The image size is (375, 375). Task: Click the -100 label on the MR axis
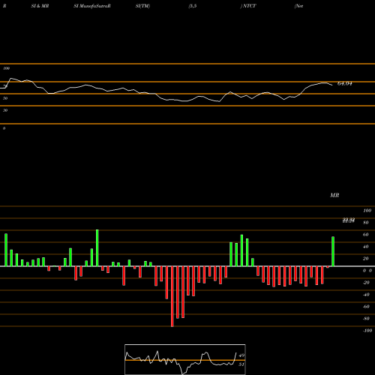coord(367,331)
